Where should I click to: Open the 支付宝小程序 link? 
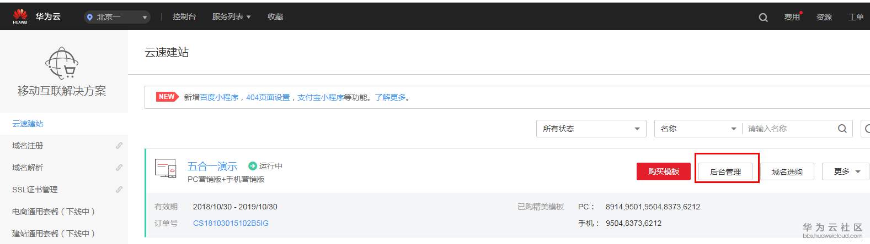[x=321, y=97]
